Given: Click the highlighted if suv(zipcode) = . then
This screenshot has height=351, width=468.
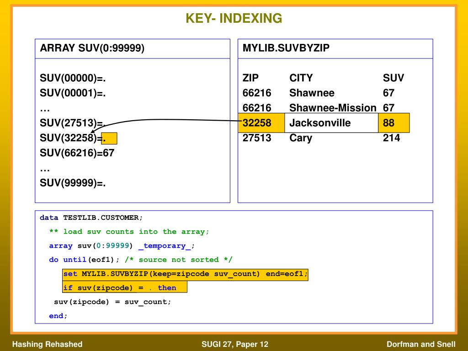Looking at the screenshot, I should coord(124,288).
